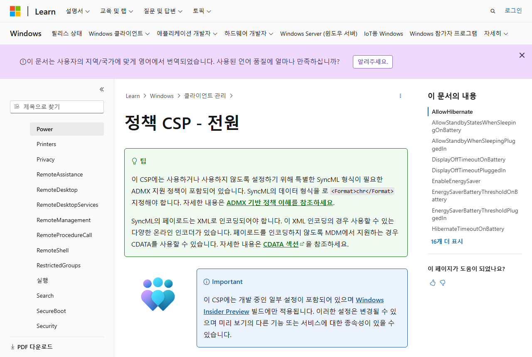
Task: Open the IoT용 Windows nav item
Action: [384, 34]
